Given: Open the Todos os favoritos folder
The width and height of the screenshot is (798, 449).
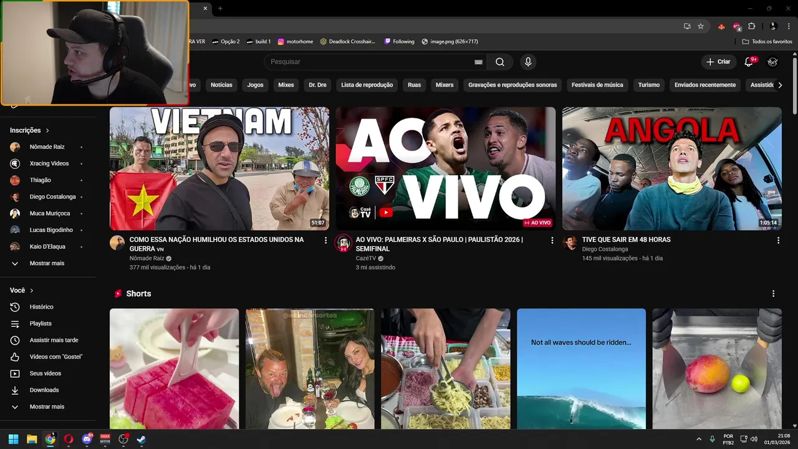Looking at the screenshot, I should [767, 42].
